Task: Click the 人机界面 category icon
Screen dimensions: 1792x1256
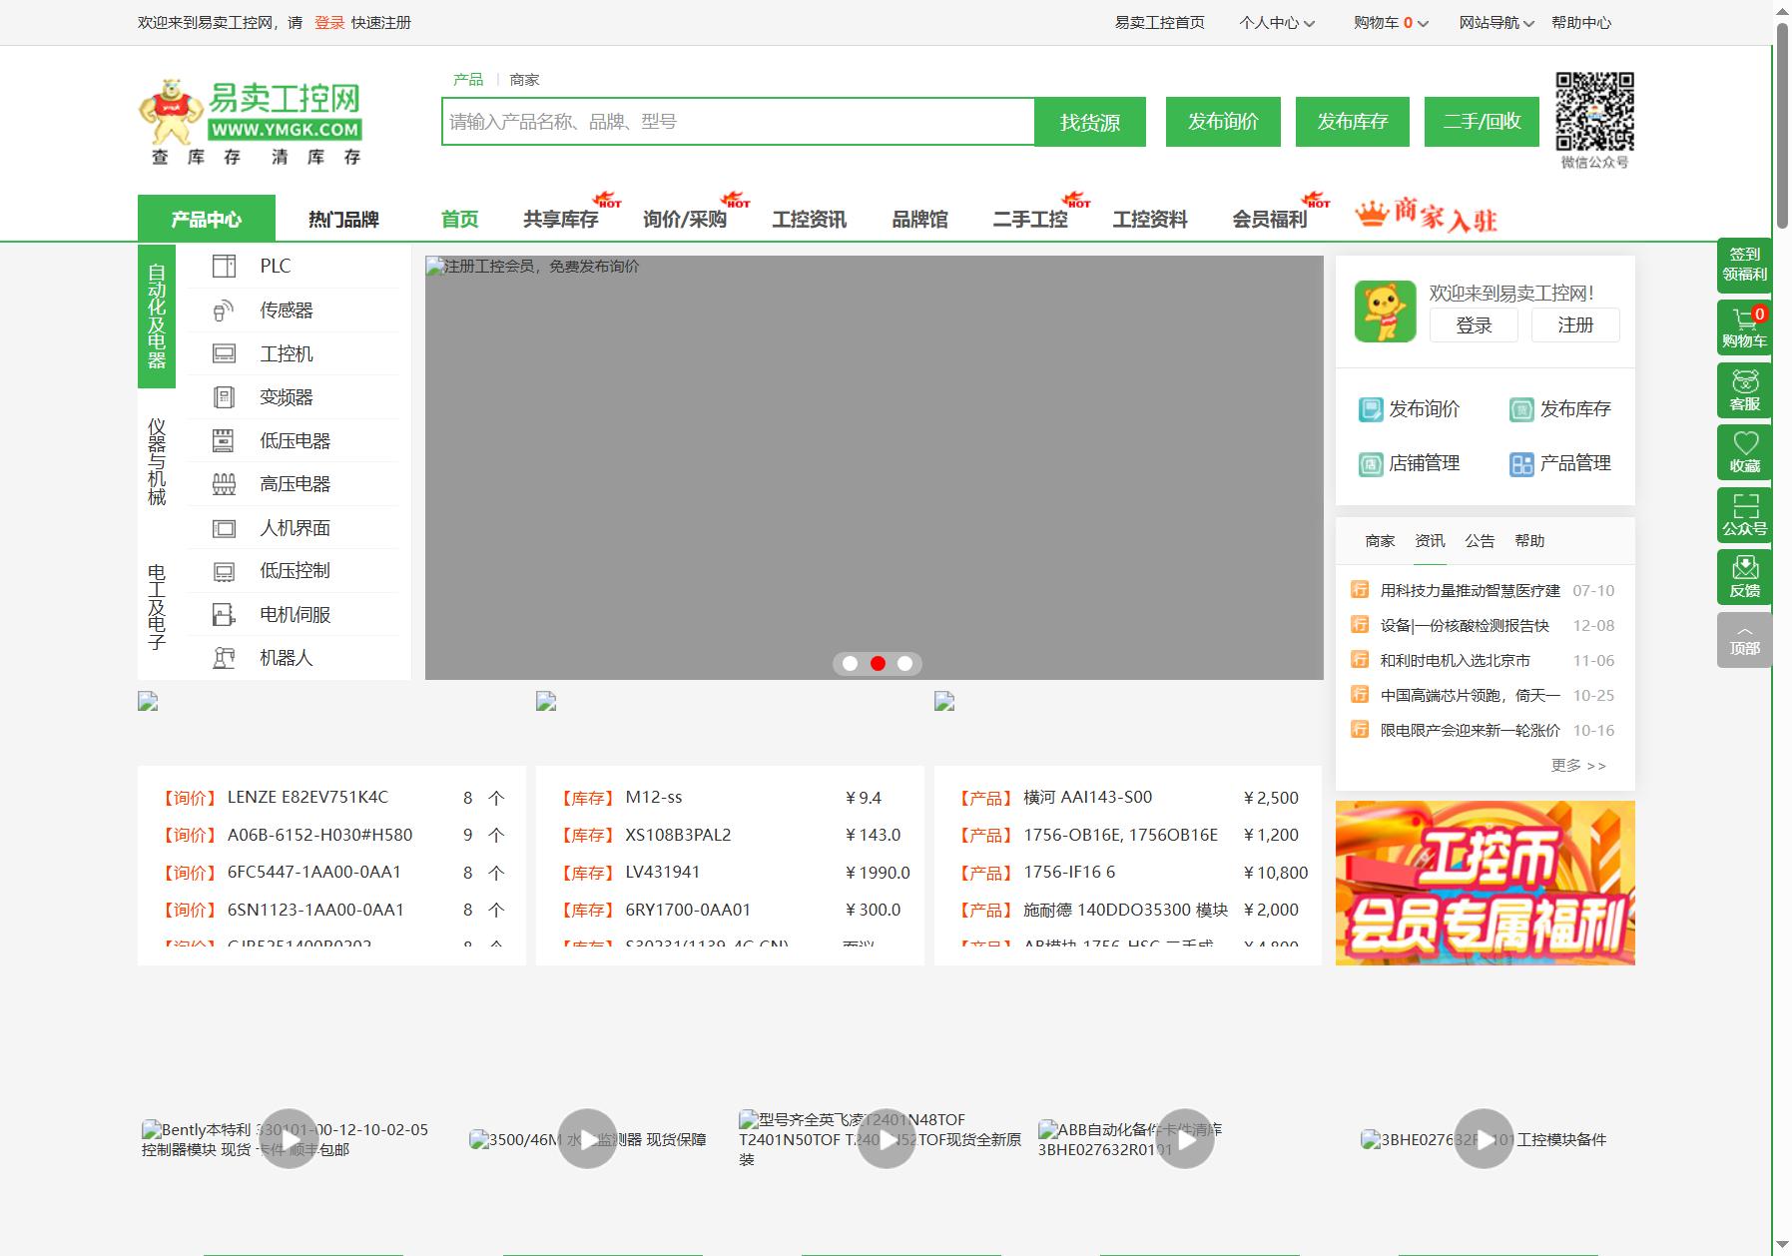Action: (x=225, y=528)
